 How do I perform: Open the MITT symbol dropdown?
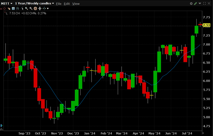[x=7, y=3]
